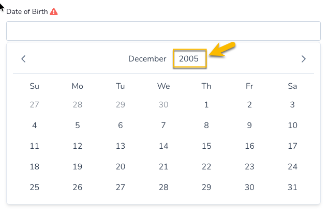
Task: Click December 4 in the Sunday column
Action: coord(35,126)
